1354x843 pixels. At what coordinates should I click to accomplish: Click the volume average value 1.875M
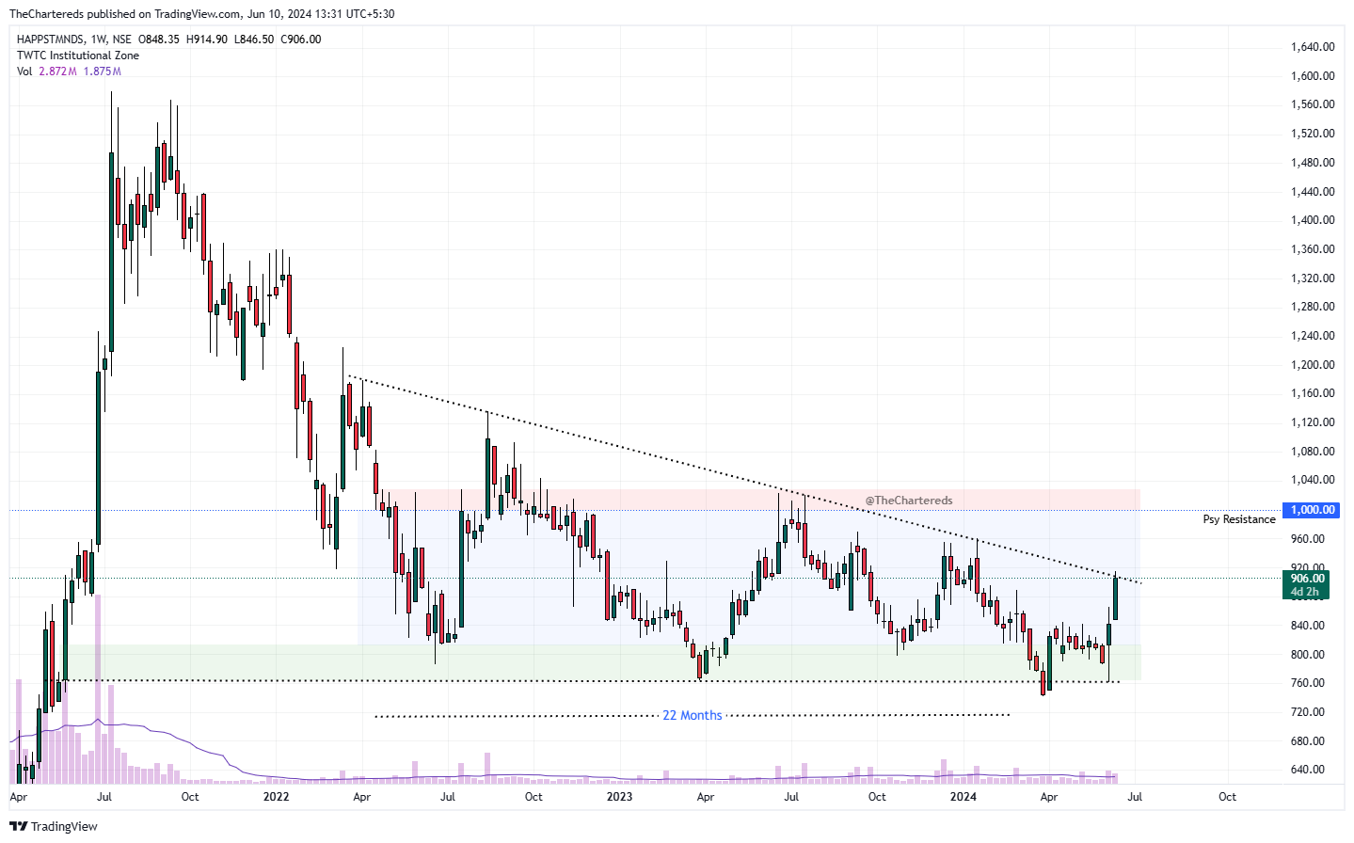click(102, 72)
